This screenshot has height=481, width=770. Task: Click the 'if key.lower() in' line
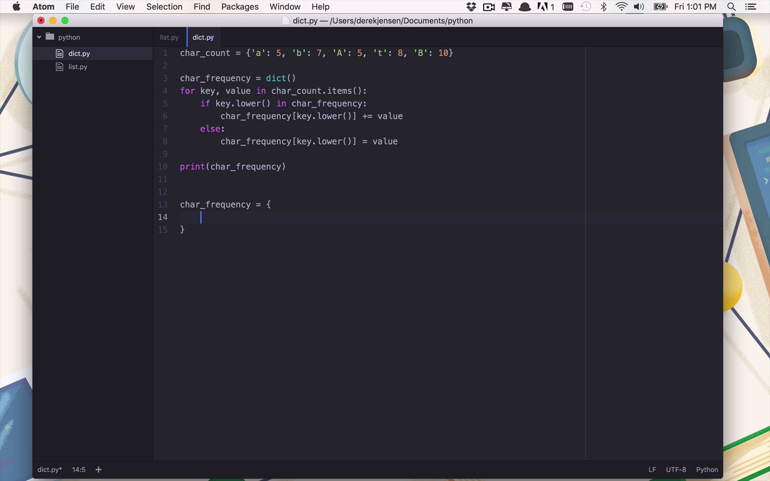coord(283,103)
